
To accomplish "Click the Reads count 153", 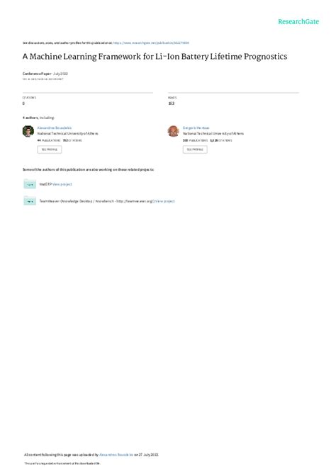I will (x=171, y=103).
